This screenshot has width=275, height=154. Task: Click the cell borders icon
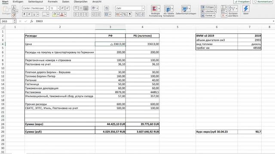44,14
